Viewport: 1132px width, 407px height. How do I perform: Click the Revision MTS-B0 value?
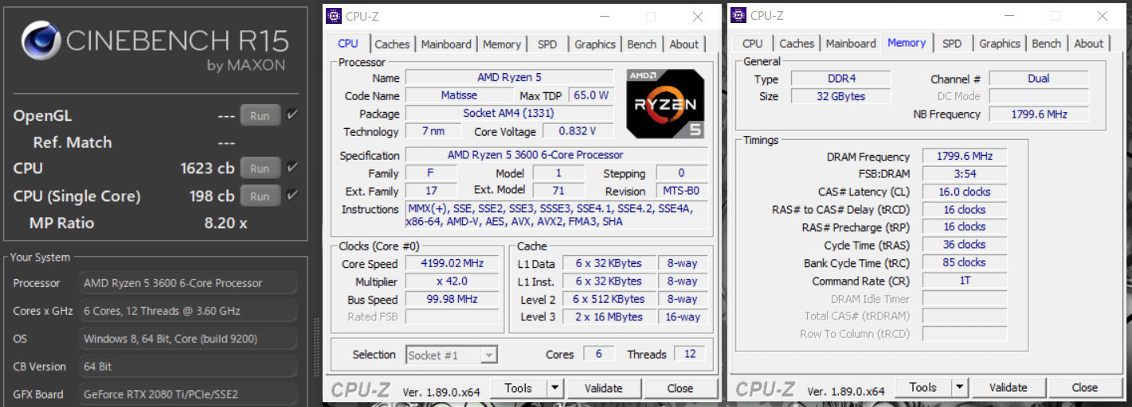[681, 191]
